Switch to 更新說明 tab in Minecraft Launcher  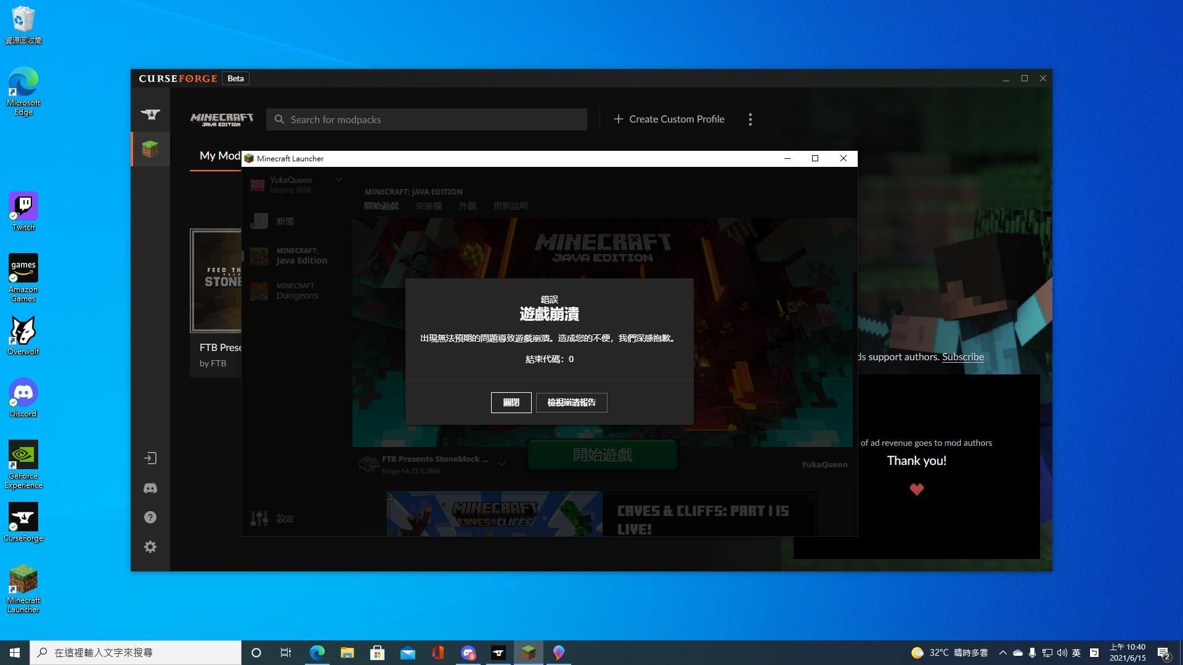click(510, 206)
